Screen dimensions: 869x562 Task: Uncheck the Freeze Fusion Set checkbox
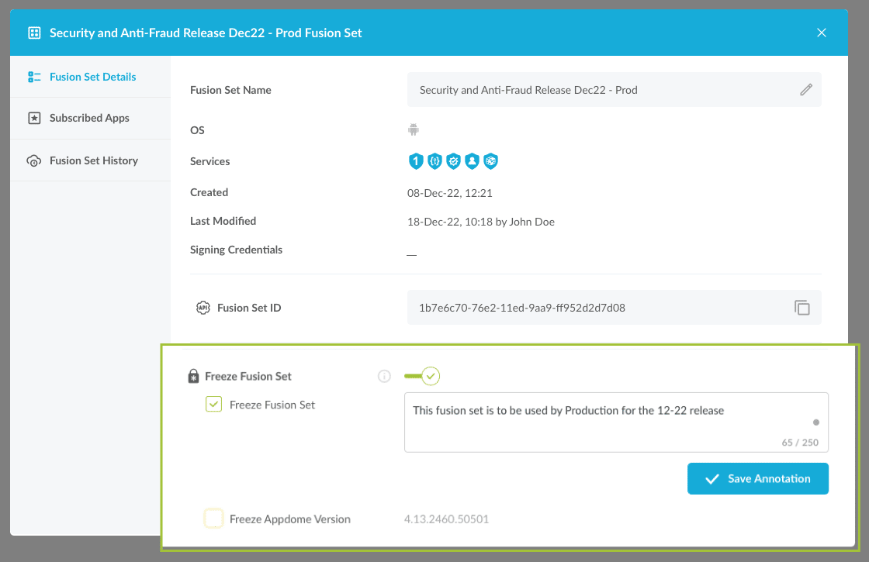coord(213,405)
